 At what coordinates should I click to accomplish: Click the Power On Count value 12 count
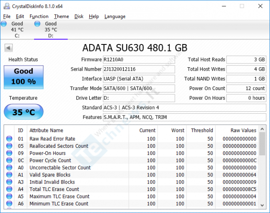246,88
